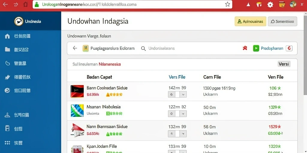Open the Nann Bcennsaan Sidue thumbnail
The width and height of the screenshot is (307, 153).
77,130
